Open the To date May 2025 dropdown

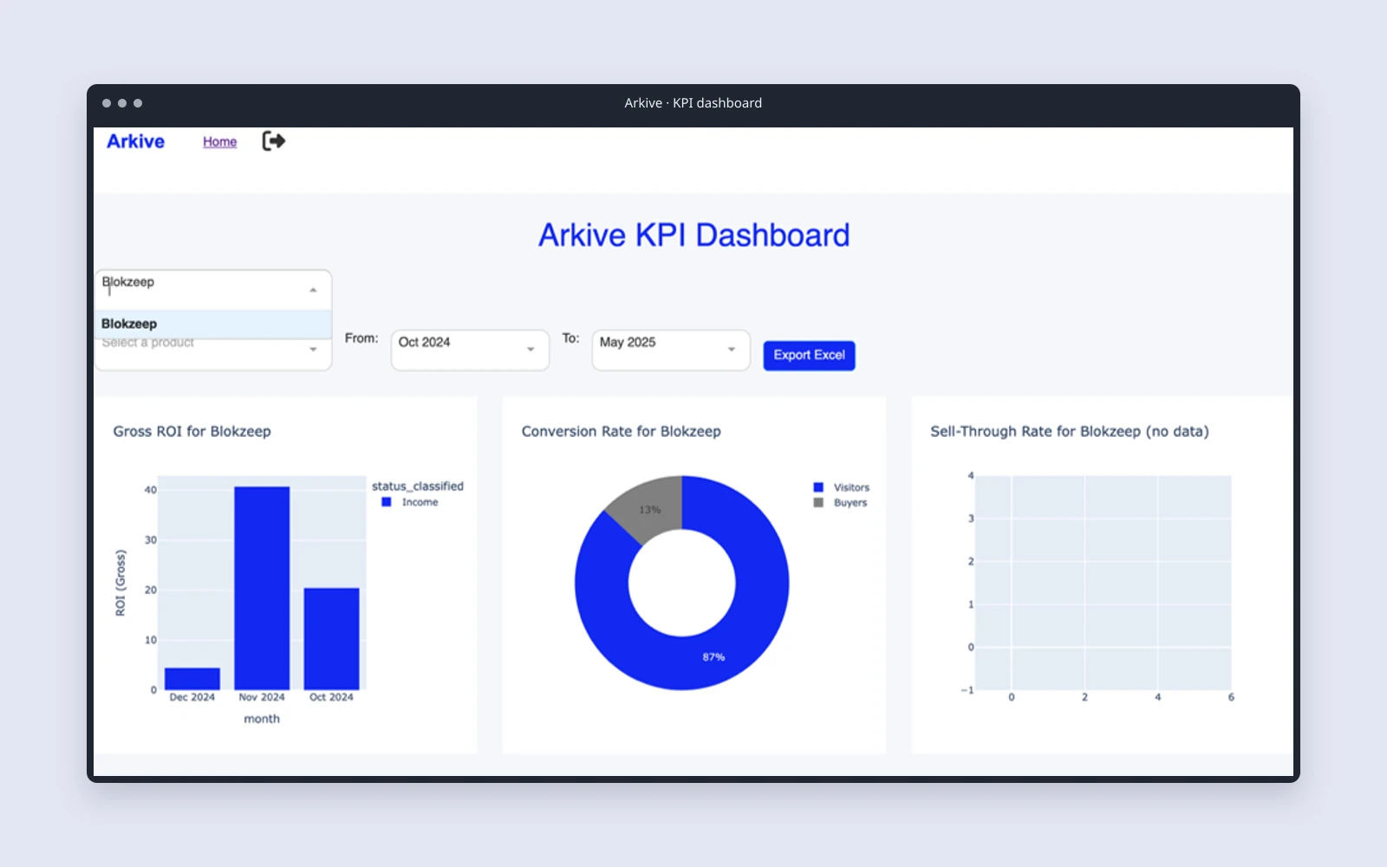click(x=671, y=349)
